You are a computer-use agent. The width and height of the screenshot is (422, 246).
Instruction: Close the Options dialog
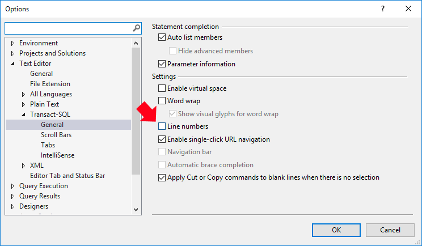tap(408, 9)
